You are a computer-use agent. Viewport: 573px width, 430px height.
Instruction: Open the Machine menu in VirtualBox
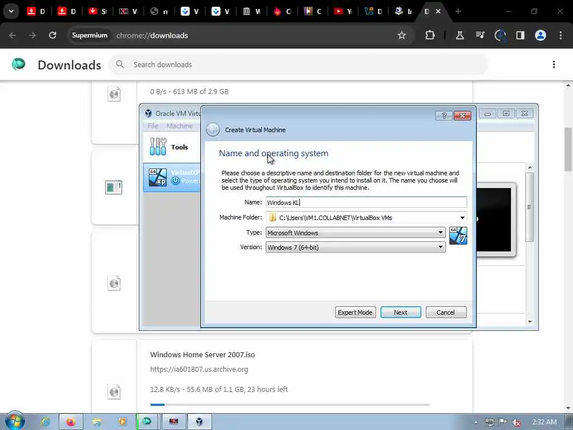tap(180, 126)
